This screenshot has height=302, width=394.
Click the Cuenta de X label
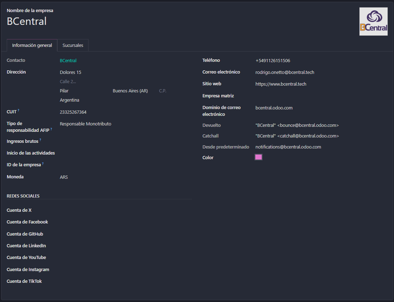(x=19, y=210)
